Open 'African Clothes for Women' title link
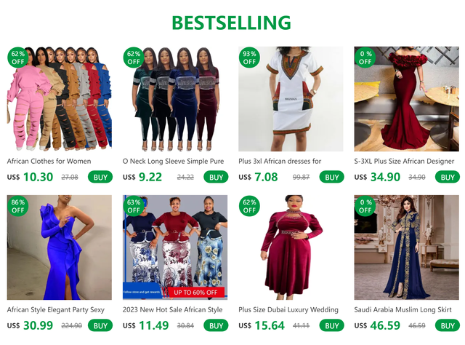 49,161
